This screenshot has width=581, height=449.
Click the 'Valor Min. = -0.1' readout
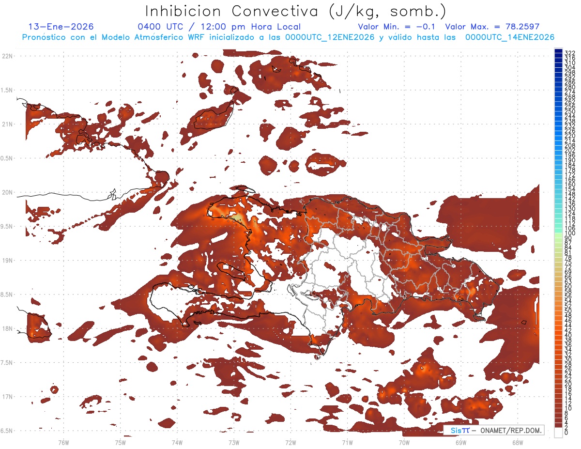pyautogui.click(x=398, y=27)
